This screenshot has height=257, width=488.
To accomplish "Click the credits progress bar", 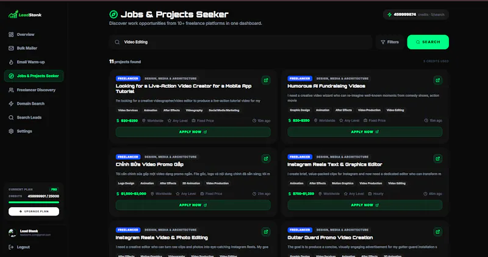I will 34,202.
